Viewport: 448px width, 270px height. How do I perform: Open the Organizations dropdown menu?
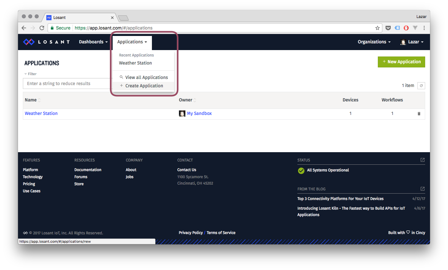pos(374,42)
